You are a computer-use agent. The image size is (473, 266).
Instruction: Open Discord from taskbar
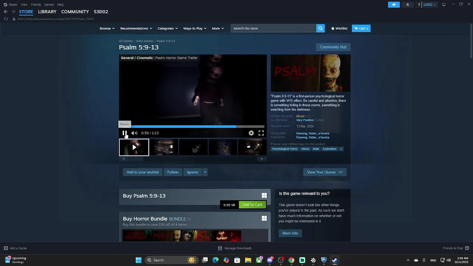[x=270, y=260]
